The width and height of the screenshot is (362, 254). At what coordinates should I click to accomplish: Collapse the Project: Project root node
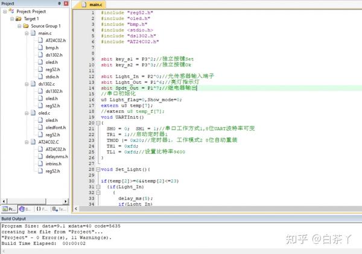pyautogui.click(x=5, y=11)
